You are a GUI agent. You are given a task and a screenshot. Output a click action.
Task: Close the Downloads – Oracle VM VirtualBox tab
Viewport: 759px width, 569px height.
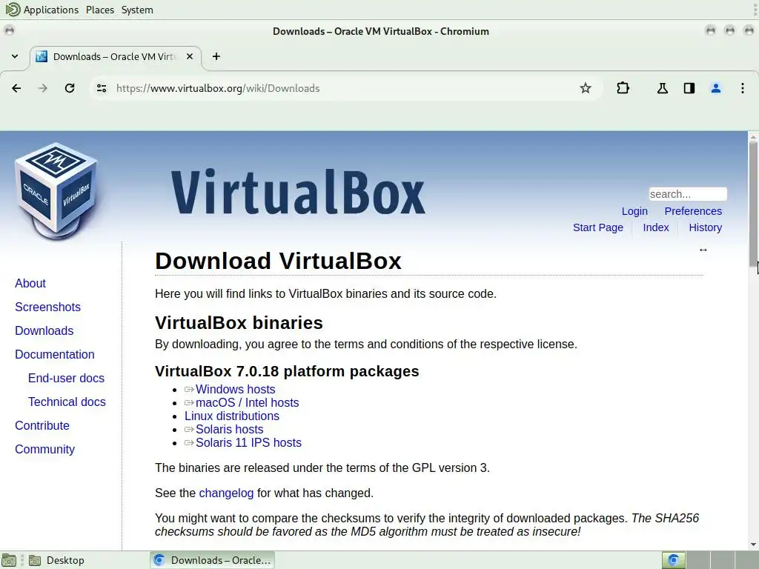coord(190,56)
